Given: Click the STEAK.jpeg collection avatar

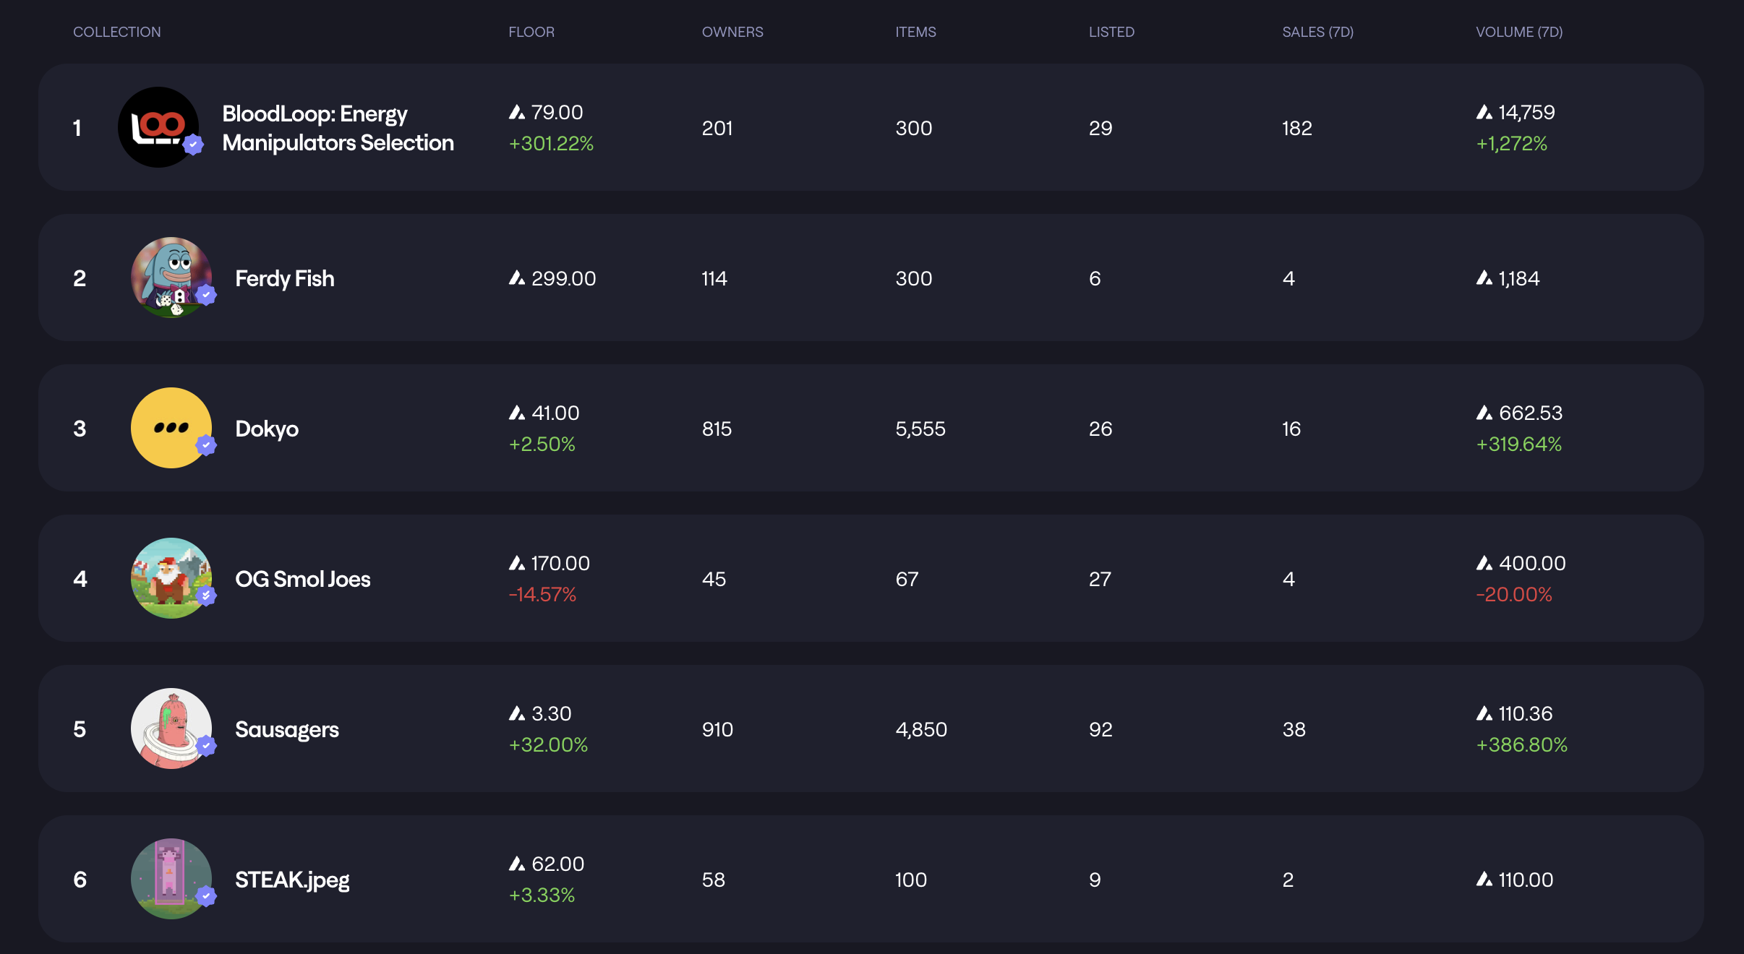Looking at the screenshot, I should tap(171, 879).
